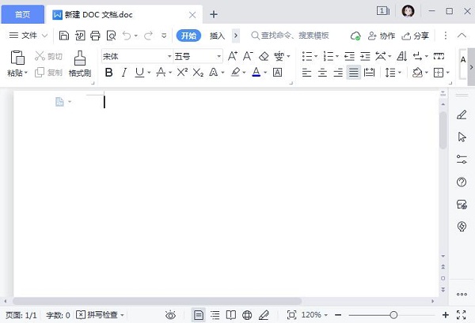Increase font size with A+ icon
This screenshot has height=323, width=475.
[x=233, y=56]
